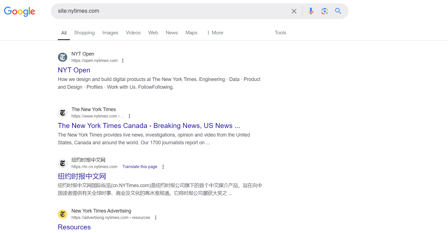
Task: Open options menu for advertising.nytimes.com result
Action: (156, 218)
